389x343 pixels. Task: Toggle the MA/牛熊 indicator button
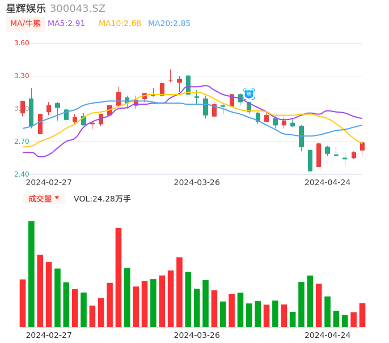point(26,24)
